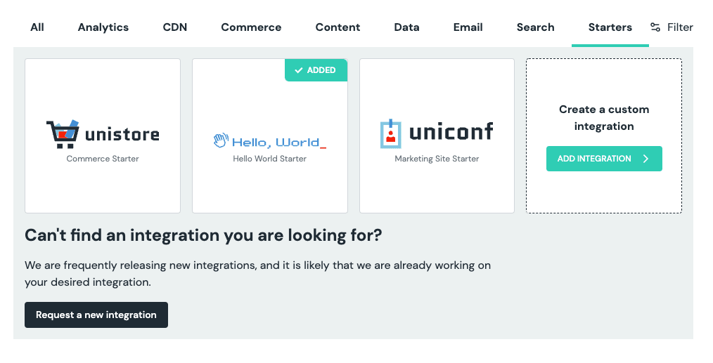This screenshot has width=713, height=363.
Task: Select the Commerce Starter card label
Action: point(103,159)
